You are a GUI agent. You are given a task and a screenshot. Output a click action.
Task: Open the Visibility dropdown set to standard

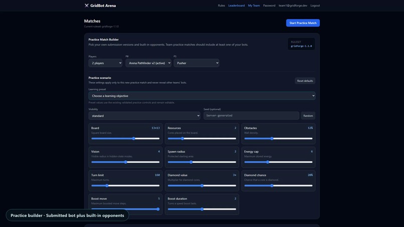[144, 116]
